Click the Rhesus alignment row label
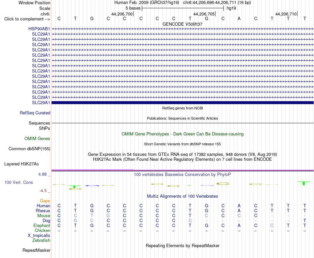The width and height of the screenshot is (314, 258). tap(43, 211)
